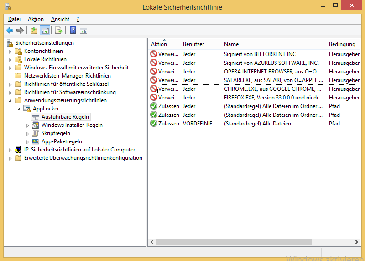Viewport: 365px width, 261px height.
Task: Click the App-Paketregeln icon
Action: coord(36,141)
